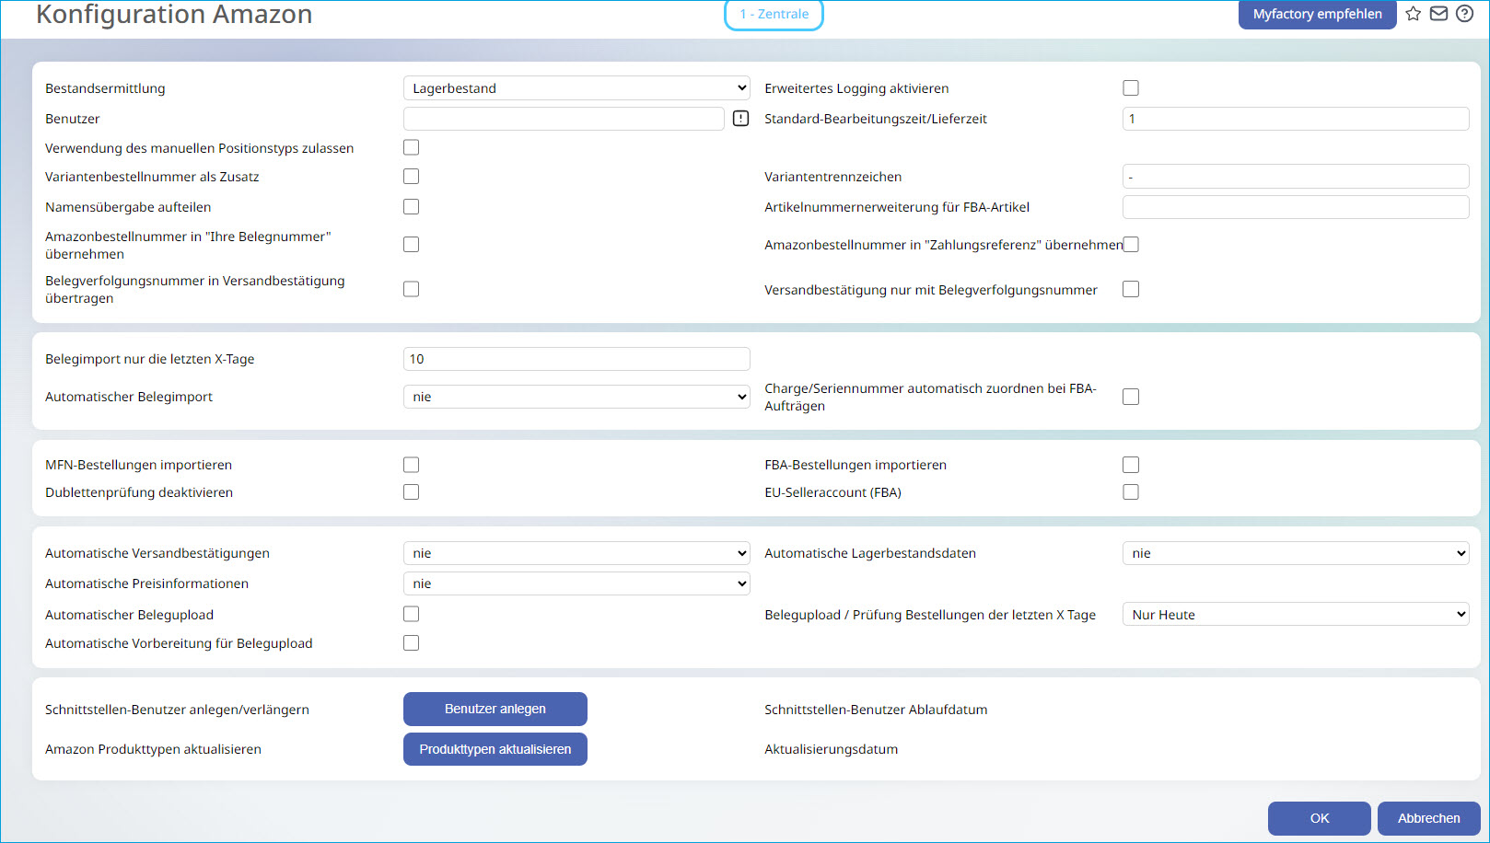The width and height of the screenshot is (1490, 843).
Task: Toggle Verwendung des manuellen Positionstyps zulassen
Action: pos(412,147)
